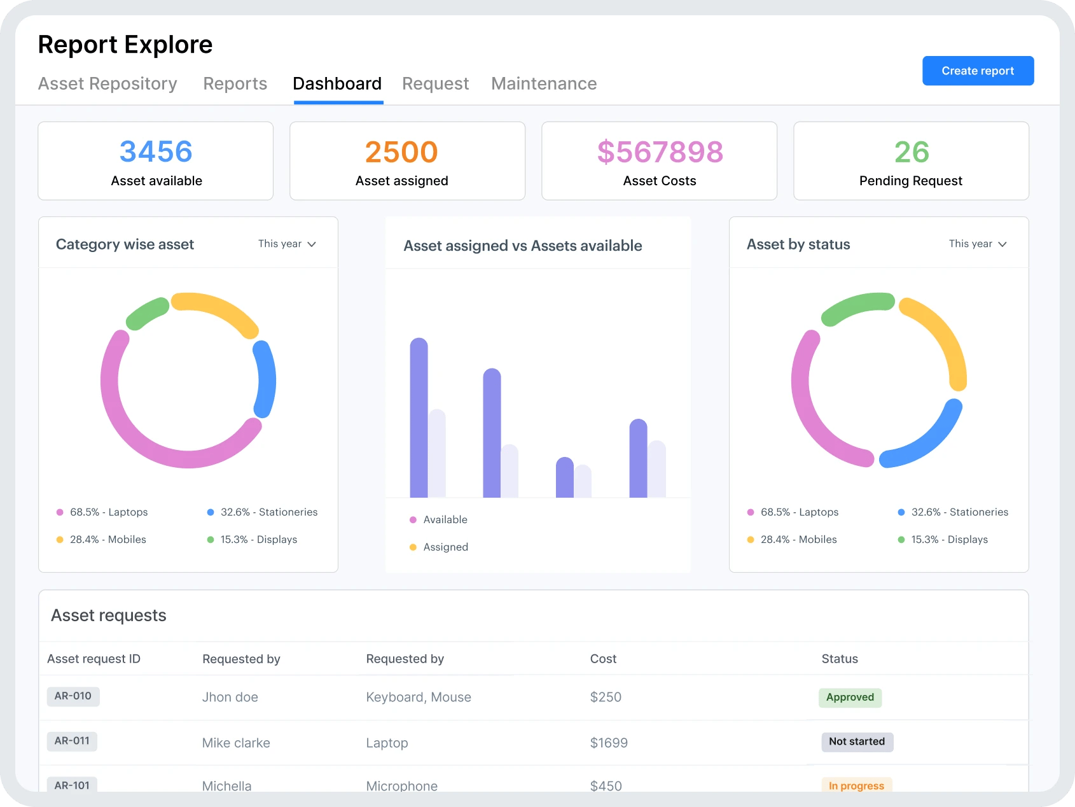Click the 2500 Asset assigned card
The width and height of the screenshot is (1075, 807).
(x=408, y=161)
